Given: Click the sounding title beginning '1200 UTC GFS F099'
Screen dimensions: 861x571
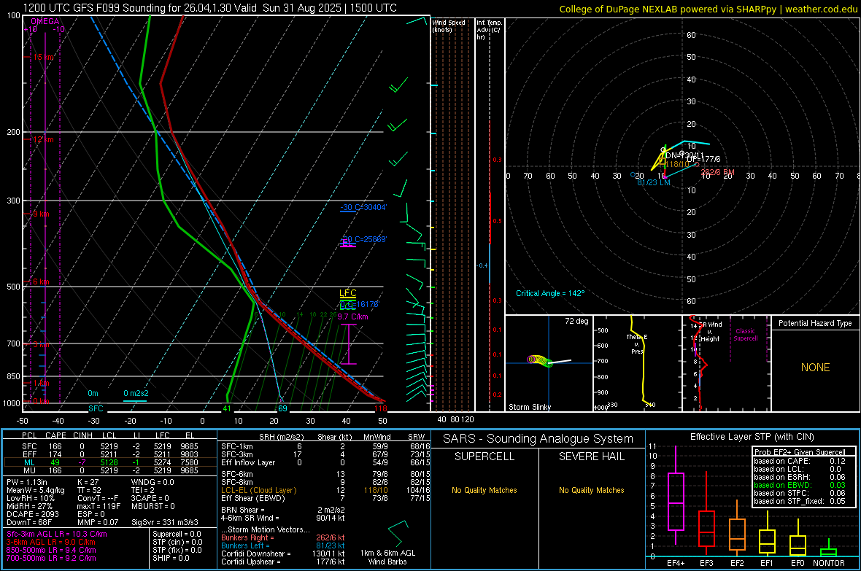Looking at the screenshot, I should [x=209, y=8].
